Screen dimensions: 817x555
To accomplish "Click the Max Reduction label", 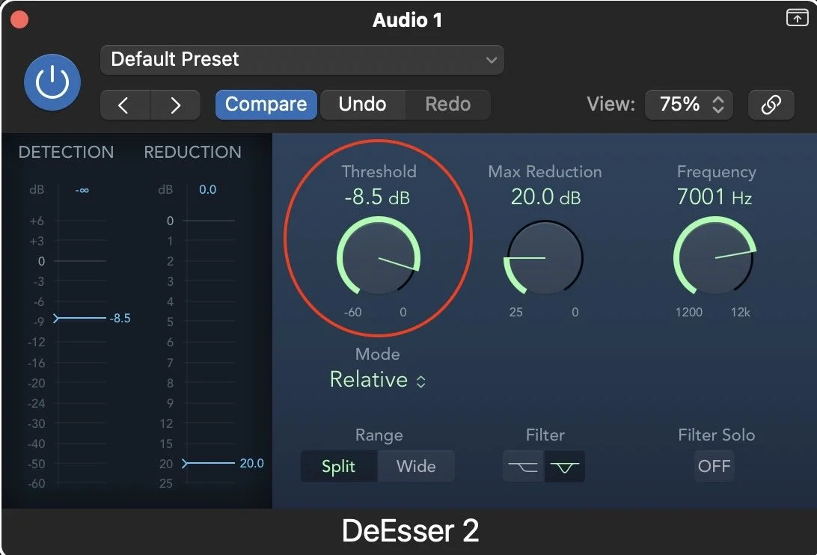I will click(x=545, y=172).
